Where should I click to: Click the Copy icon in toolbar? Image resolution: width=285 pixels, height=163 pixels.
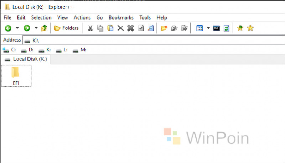click(x=100, y=28)
